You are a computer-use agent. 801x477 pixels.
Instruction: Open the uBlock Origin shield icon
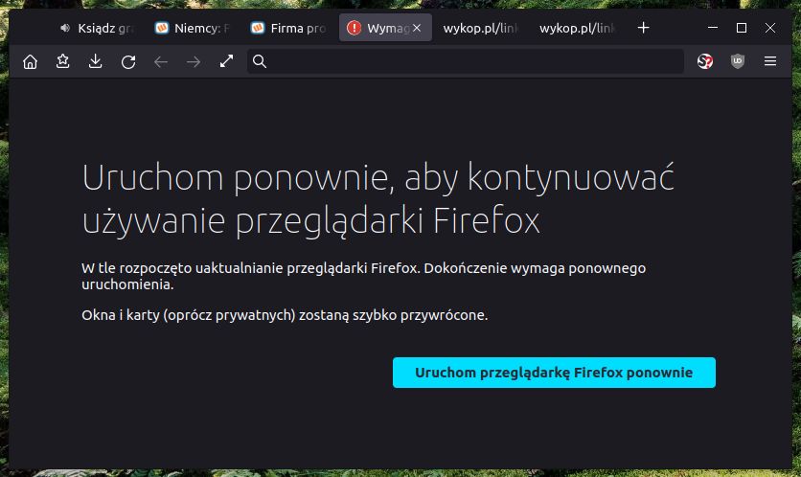tap(738, 62)
